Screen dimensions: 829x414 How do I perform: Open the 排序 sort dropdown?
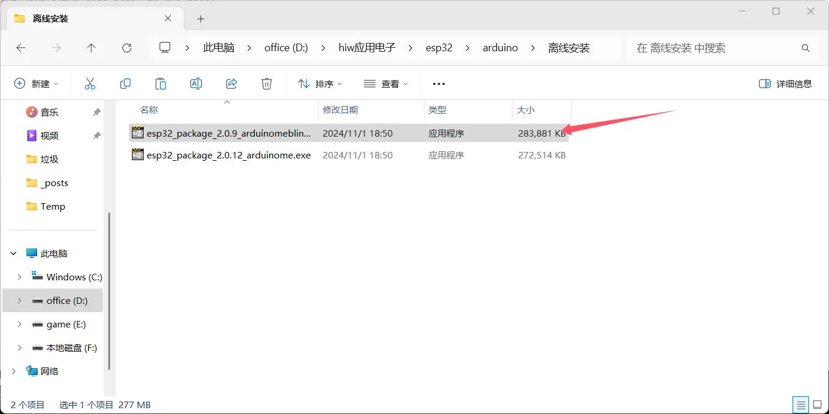[x=320, y=84]
